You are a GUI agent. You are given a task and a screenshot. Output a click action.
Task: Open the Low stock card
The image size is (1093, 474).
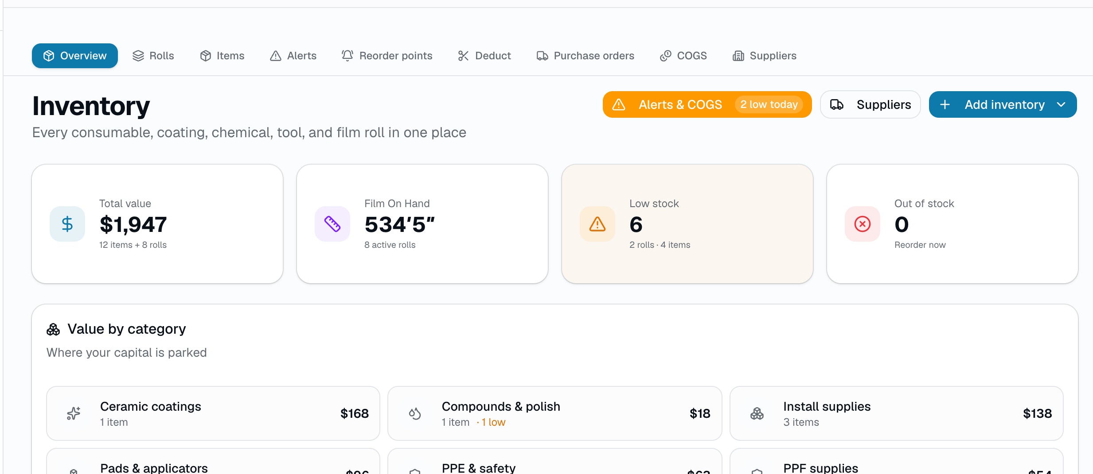tap(687, 224)
